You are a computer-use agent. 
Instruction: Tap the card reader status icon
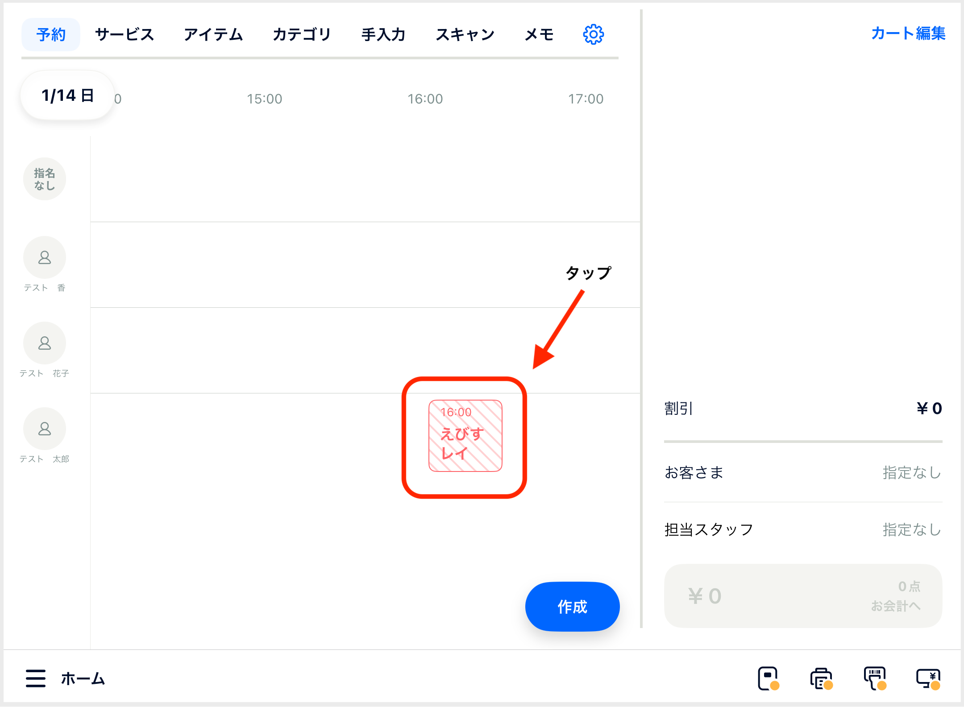point(768,678)
